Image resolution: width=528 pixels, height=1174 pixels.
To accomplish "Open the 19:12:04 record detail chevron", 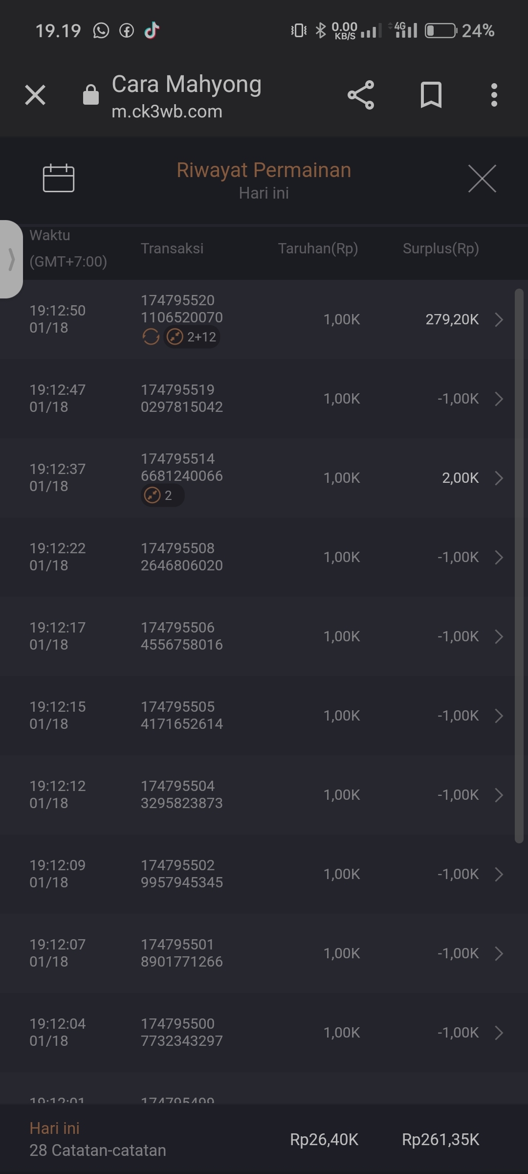I will click(499, 1033).
